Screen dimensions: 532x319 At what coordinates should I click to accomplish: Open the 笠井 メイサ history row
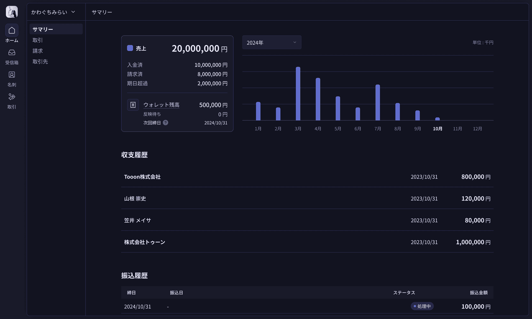pos(307,220)
